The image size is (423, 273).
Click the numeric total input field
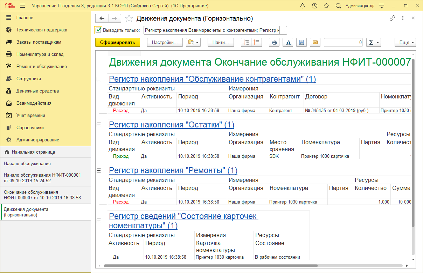(x=343, y=42)
